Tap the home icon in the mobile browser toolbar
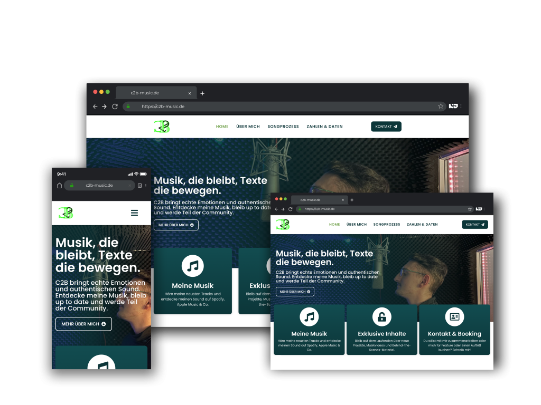This screenshot has width=541, height=405. pyautogui.click(x=59, y=185)
